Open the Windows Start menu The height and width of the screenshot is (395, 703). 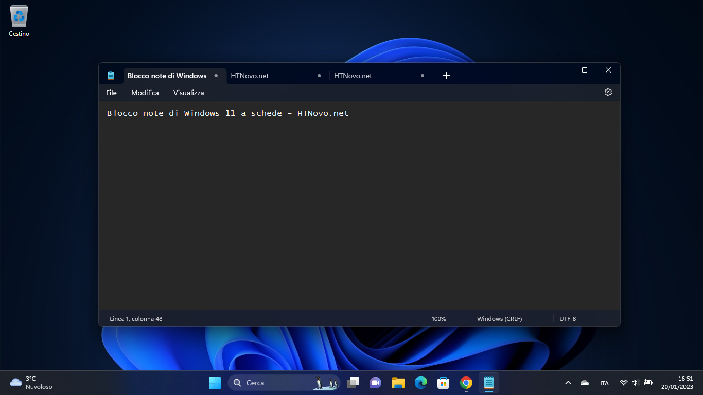point(215,383)
